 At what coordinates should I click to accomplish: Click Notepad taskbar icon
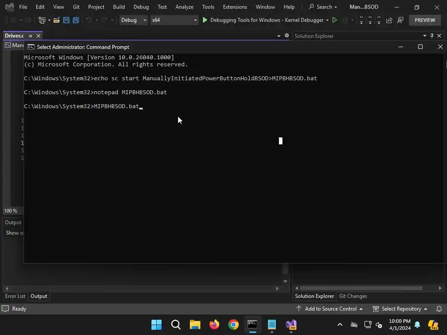point(272,325)
